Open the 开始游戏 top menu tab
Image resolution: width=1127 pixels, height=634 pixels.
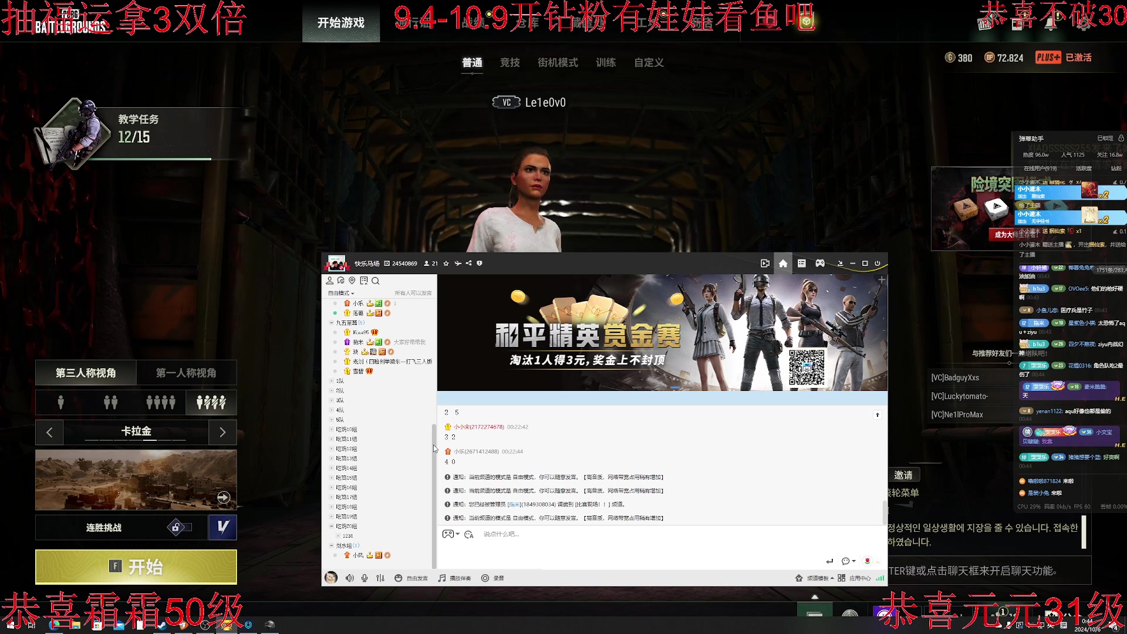[x=341, y=23]
